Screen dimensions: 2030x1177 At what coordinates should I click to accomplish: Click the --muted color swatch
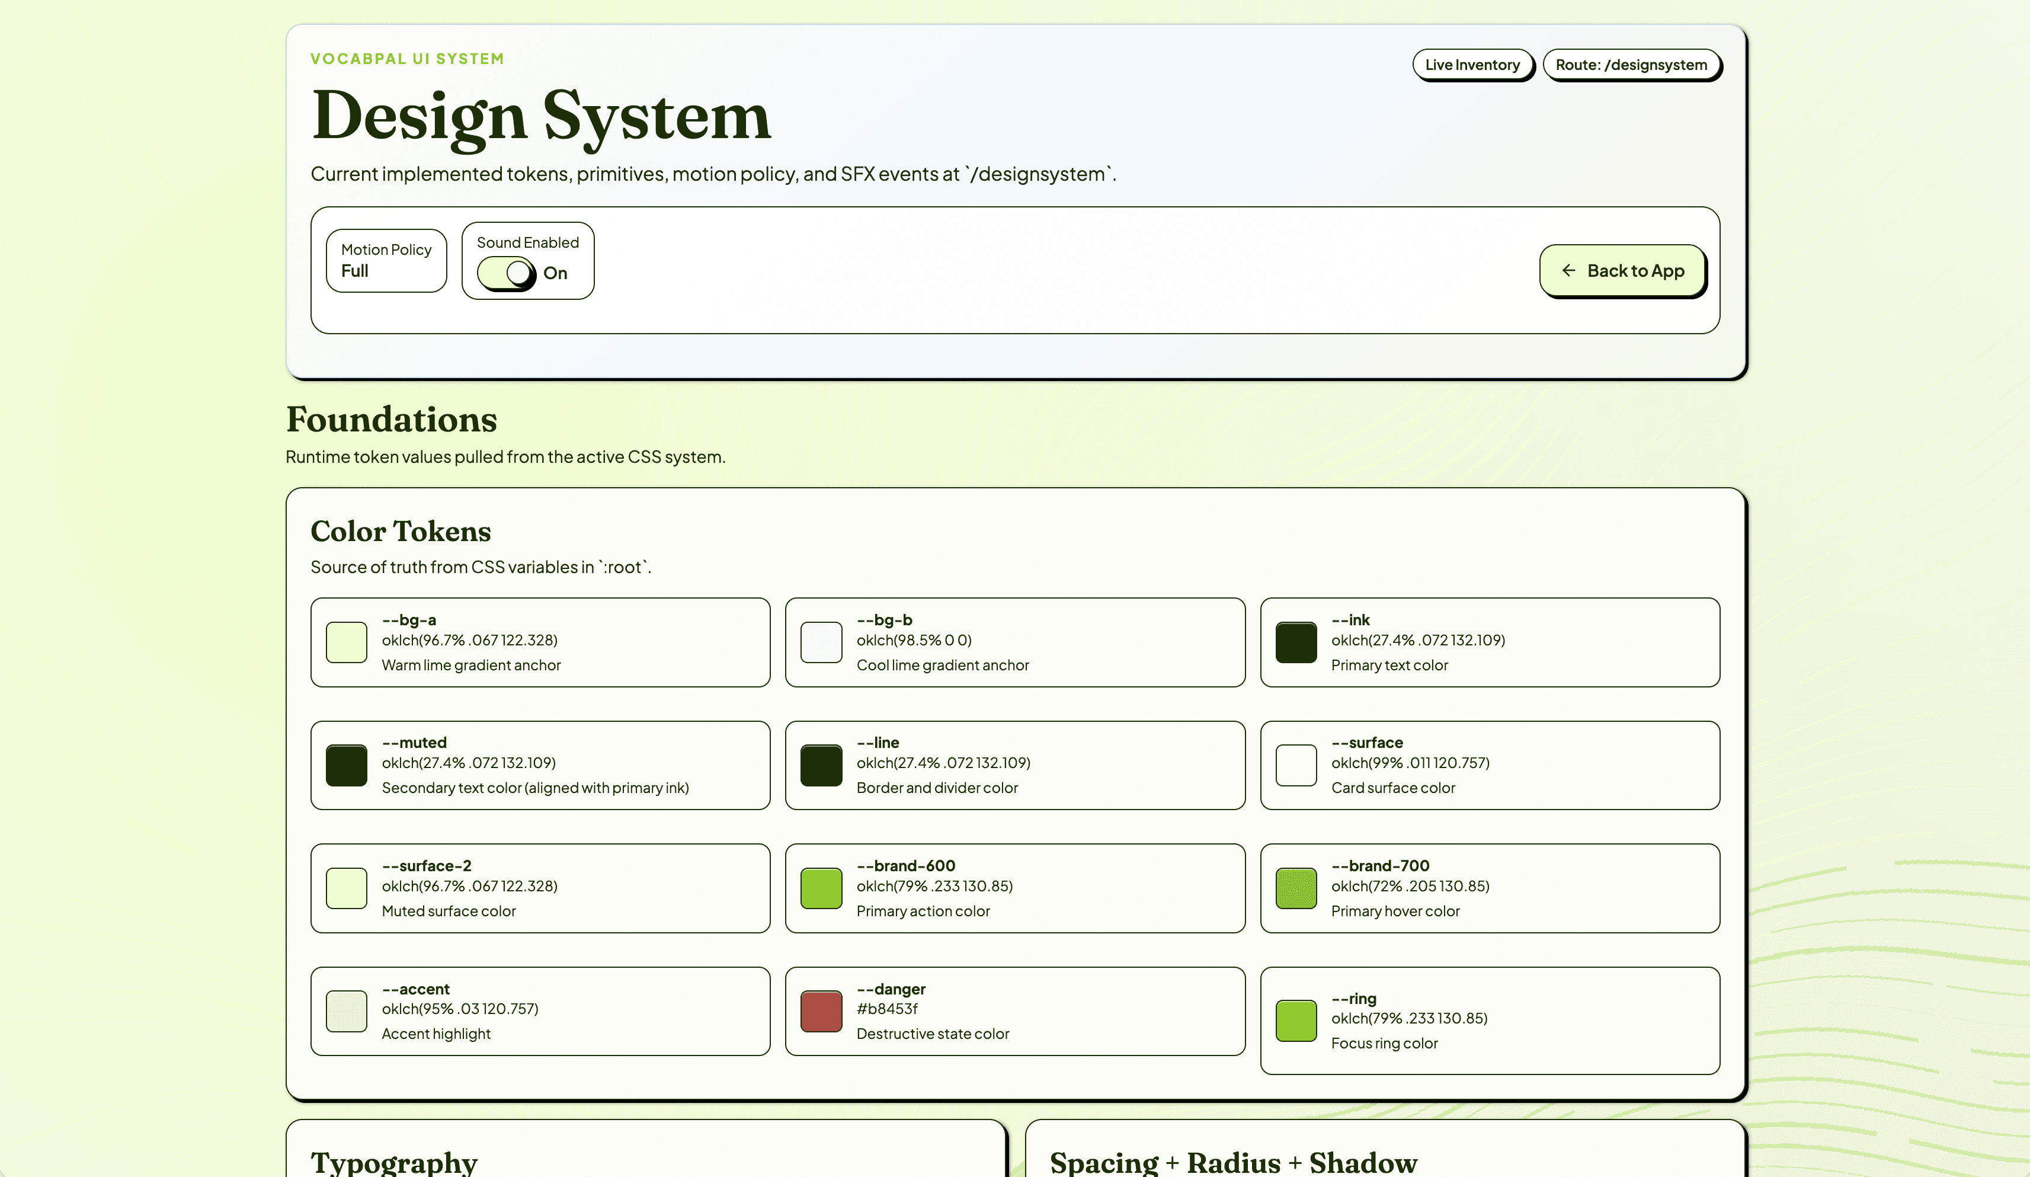[x=347, y=765]
